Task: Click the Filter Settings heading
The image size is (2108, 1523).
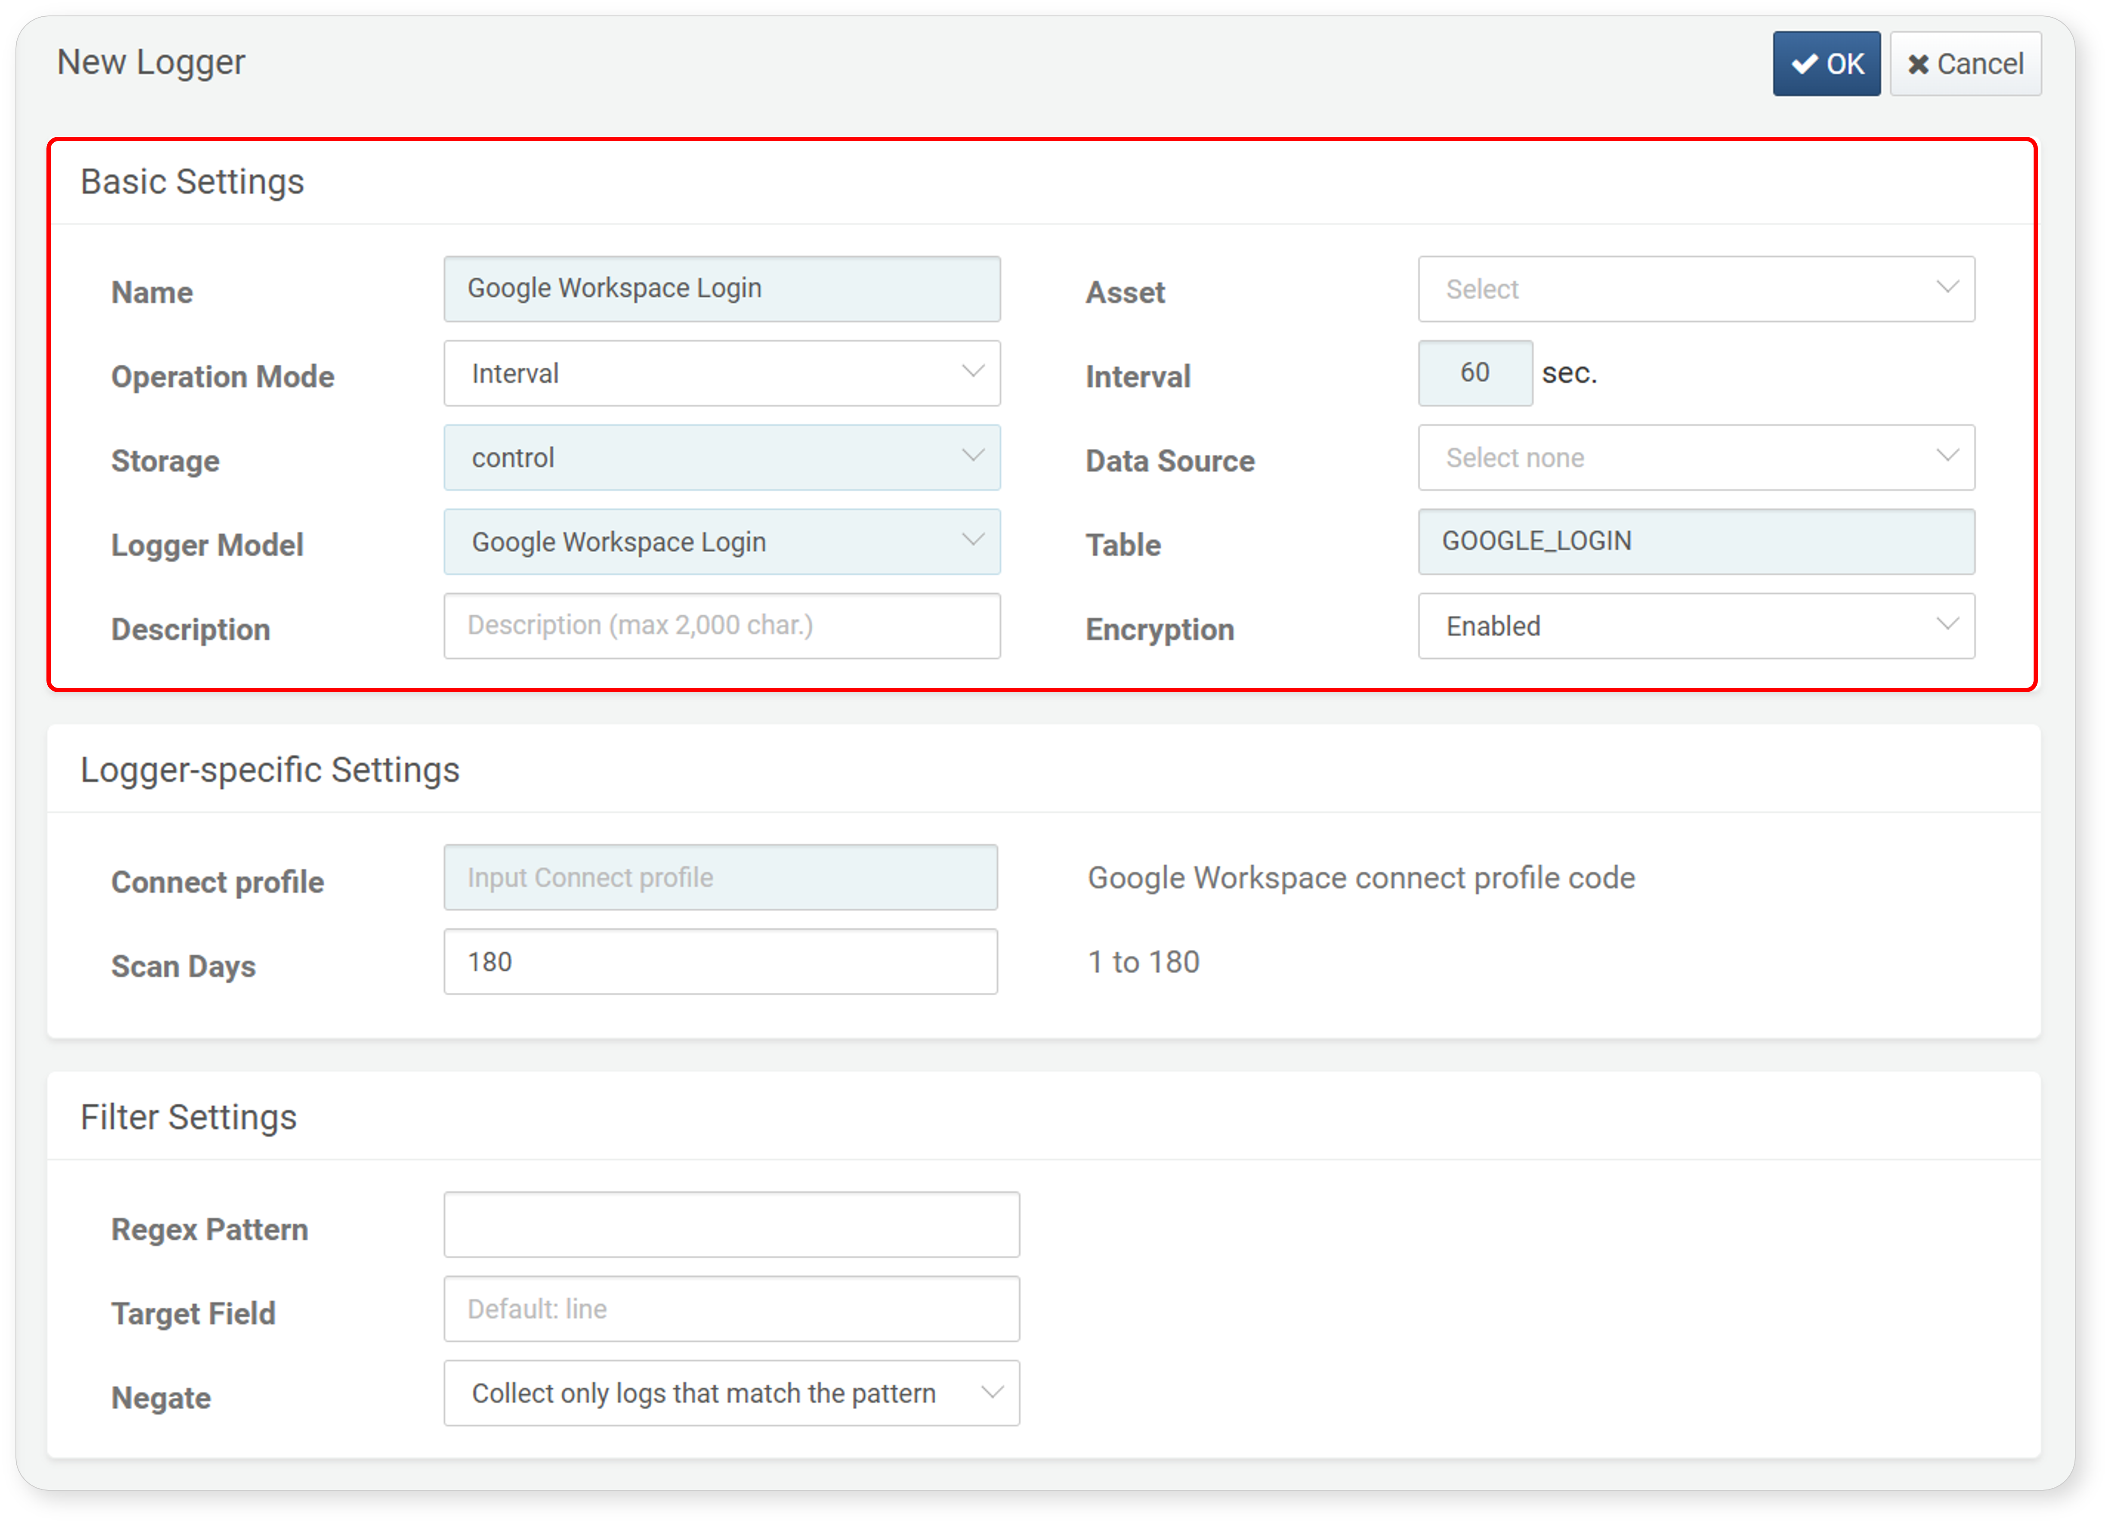Action: [x=189, y=1118]
